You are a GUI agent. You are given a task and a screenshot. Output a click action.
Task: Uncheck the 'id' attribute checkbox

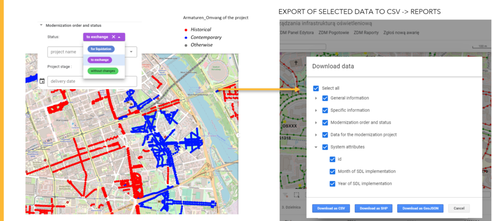tap(333, 159)
